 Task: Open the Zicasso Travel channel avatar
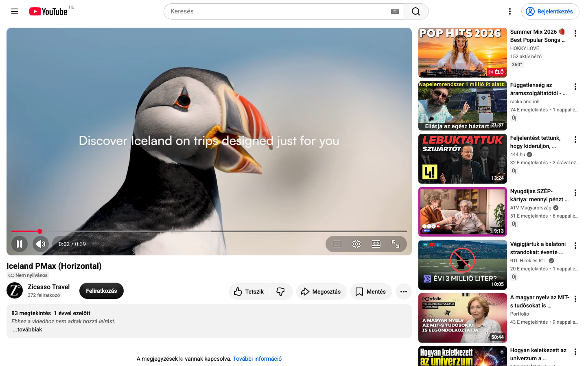15,291
